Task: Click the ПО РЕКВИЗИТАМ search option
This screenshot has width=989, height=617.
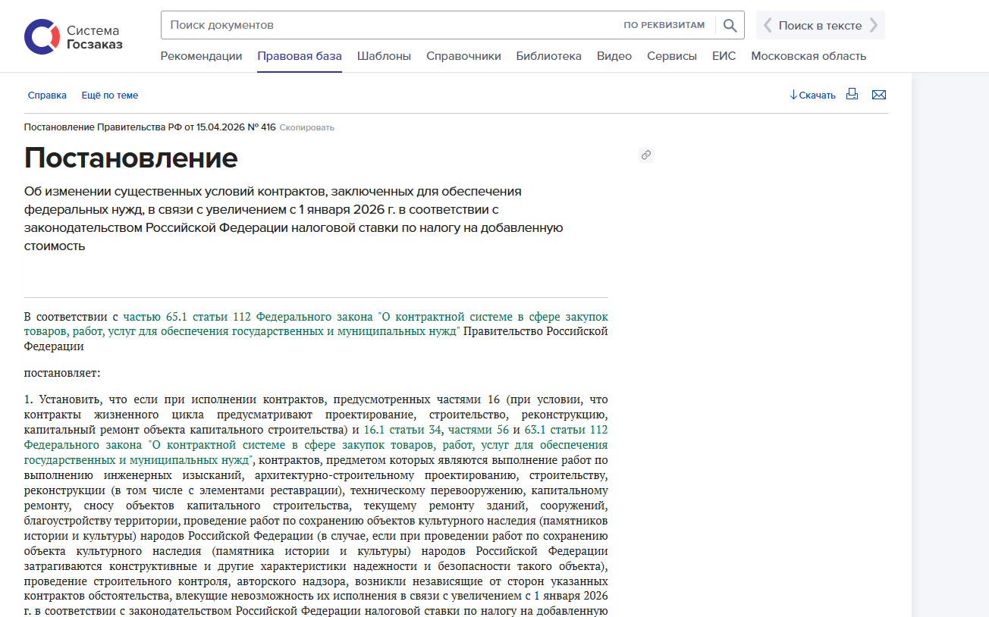Action: [x=664, y=25]
